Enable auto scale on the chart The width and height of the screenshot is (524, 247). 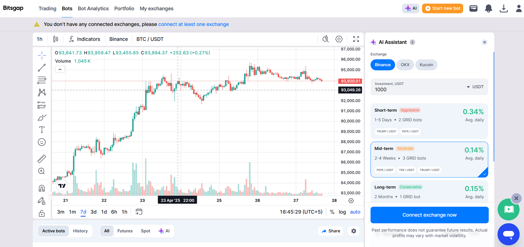coord(355,212)
